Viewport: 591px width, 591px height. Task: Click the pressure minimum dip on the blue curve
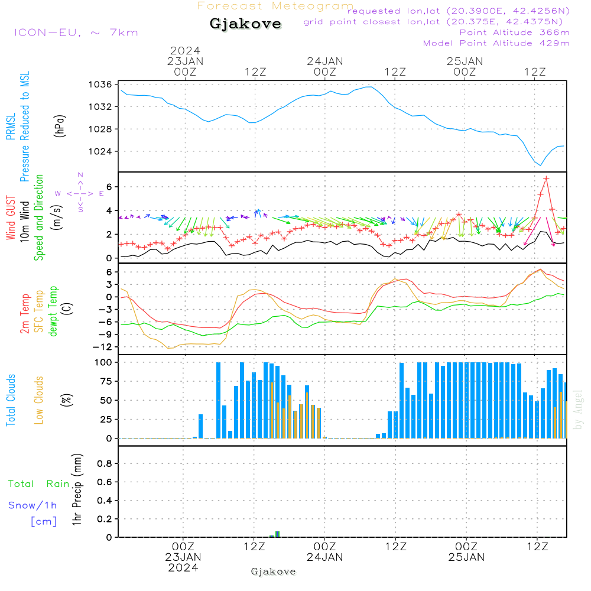pos(540,164)
